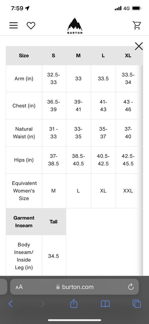
Task: Open the Safari share sheet
Action: coord(74,303)
